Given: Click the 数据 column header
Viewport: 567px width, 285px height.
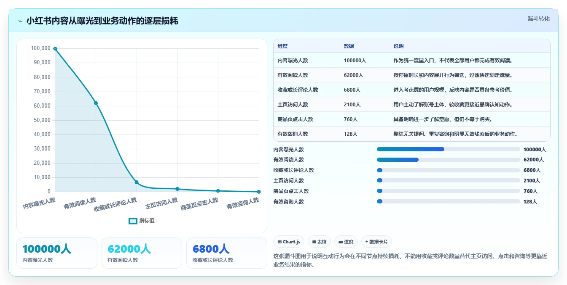Looking at the screenshot, I should click(x=349, y=46).
